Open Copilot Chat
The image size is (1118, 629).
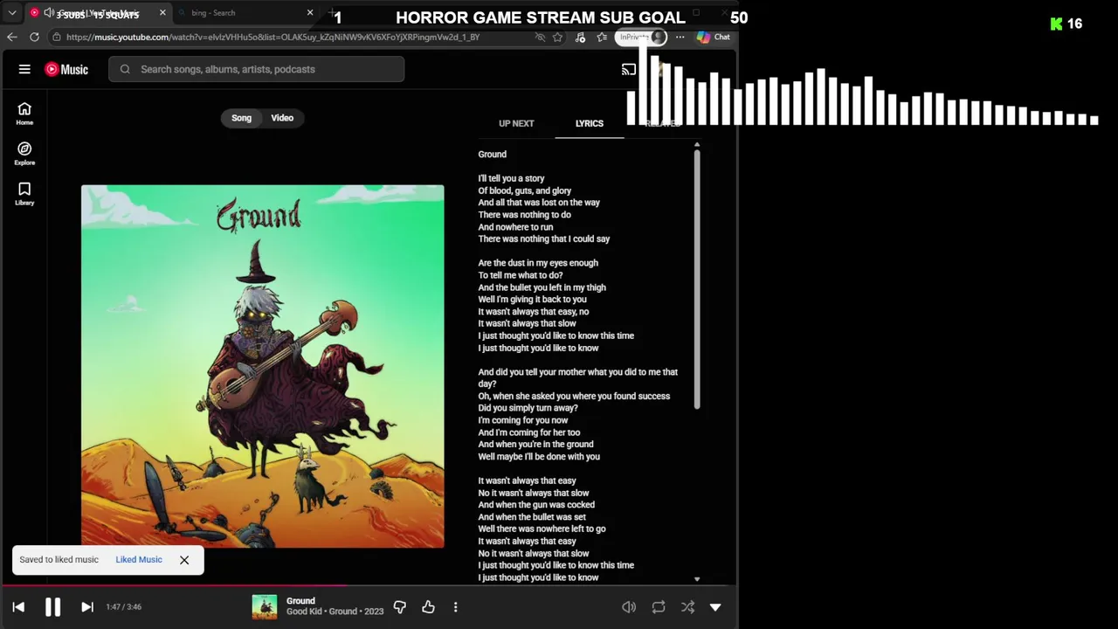pos(714,37)
